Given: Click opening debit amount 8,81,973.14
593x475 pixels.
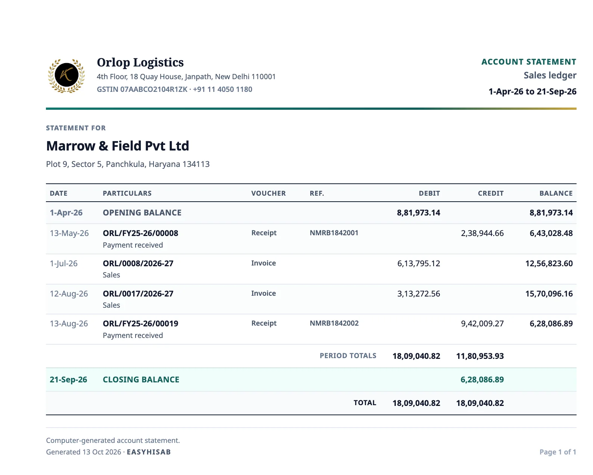Looking at the screenshot, I should pos(419,213).
